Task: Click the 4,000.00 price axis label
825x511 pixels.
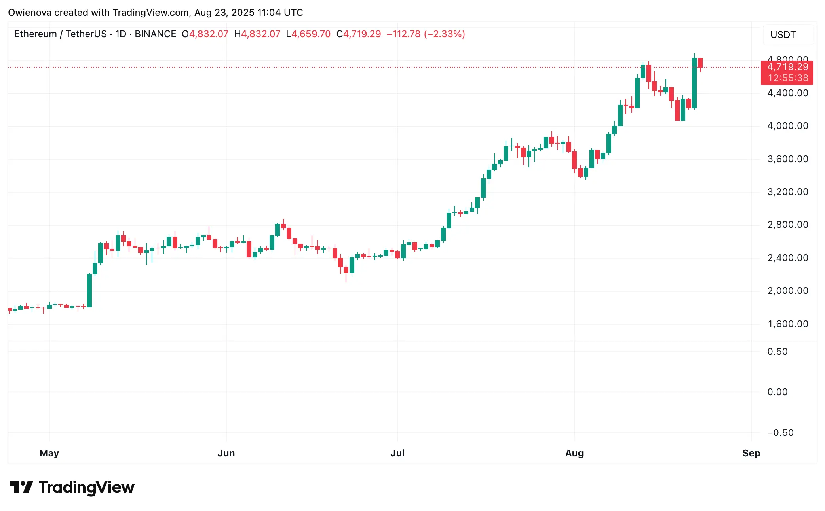Action: tap(788, 126)
